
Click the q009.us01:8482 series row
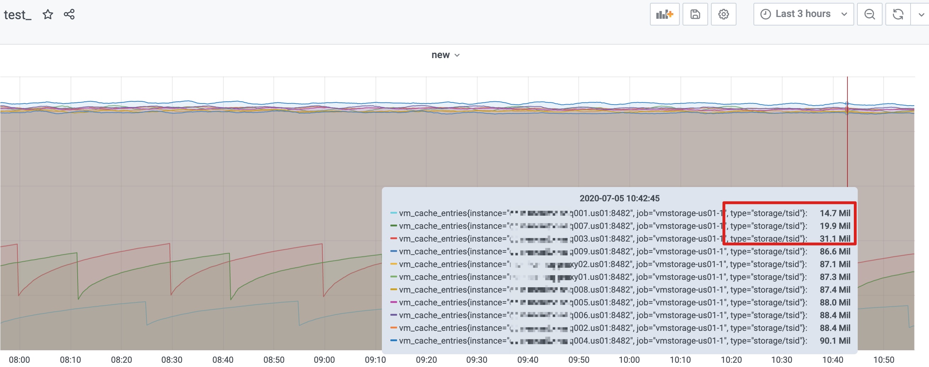coord(620,252)
